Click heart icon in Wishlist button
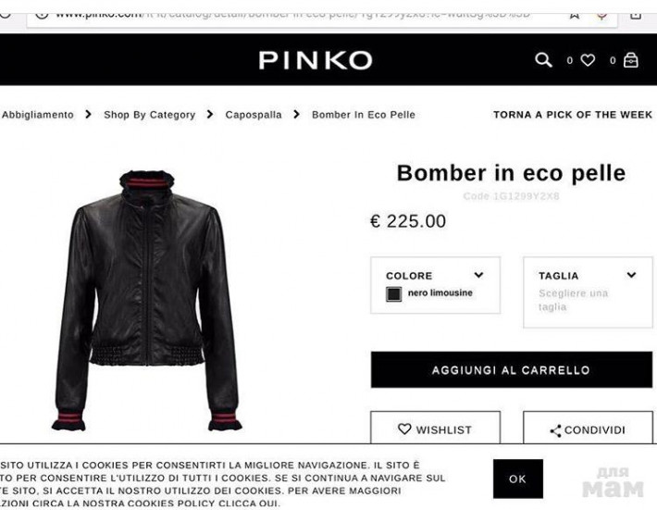The height and width of the screenshot is (510, 657). pos(404,429)
